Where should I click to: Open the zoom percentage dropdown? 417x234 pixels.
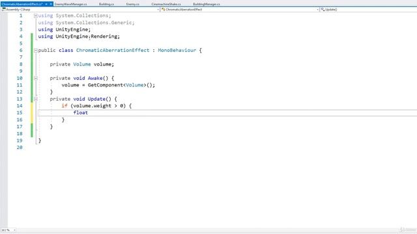pos(8,230)
